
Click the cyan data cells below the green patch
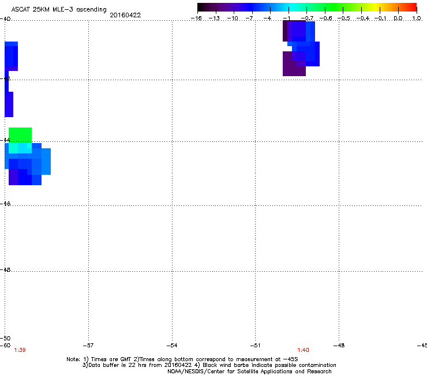[x=20, y=148]
